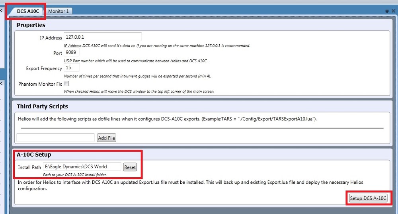This screenshot has width=398, height=214.
Task: Click the 'Number of times per second' description
Action: pos(137,76)
